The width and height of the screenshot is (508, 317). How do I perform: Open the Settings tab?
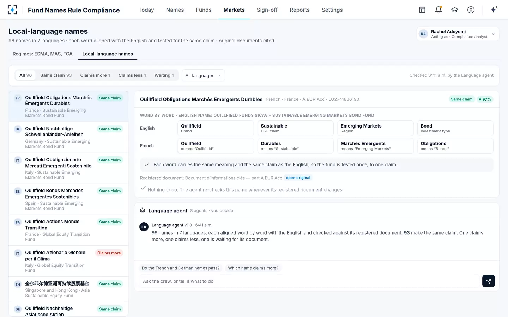[332, 10]
